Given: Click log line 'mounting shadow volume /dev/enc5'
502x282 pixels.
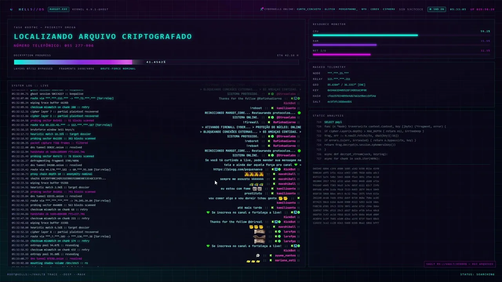Looking at the screenshot, I should coord(49,263).
